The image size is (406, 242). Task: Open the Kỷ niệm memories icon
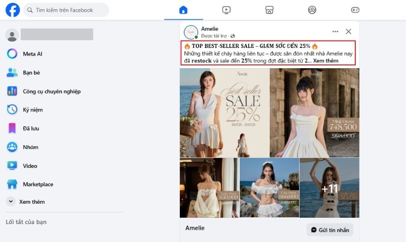point(12,109)
